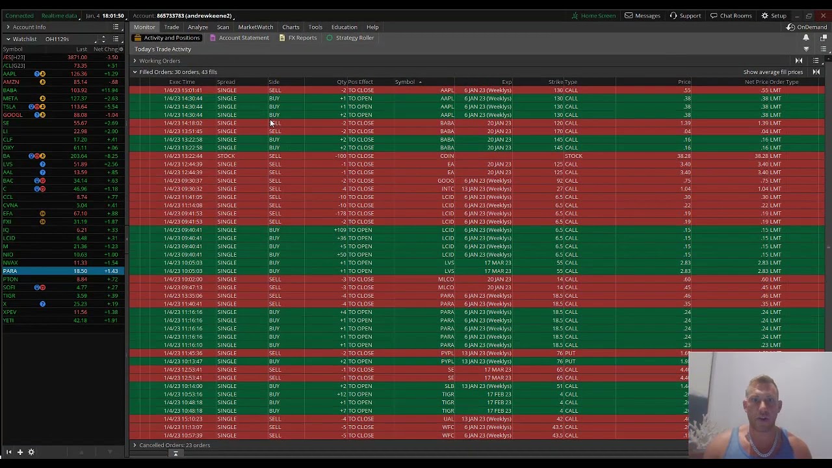Click collapse-columns icon in Working Orders row
This screenshot has width=832, height=468.
[799, 61]
